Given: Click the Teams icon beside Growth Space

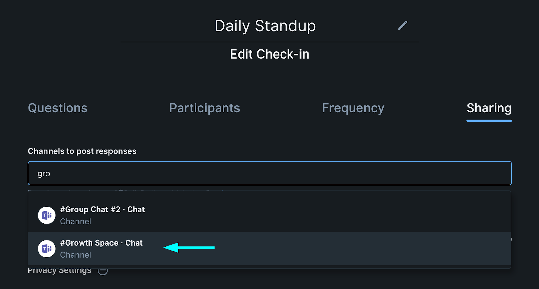Looking at the screenshot, I should [46, 249].
